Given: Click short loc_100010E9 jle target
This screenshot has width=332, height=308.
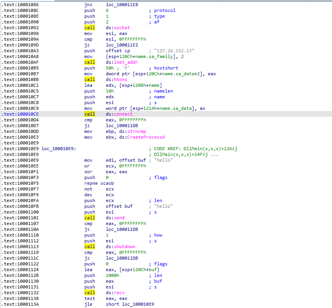Looking at the screenshot, I should (x=130, y=304).
